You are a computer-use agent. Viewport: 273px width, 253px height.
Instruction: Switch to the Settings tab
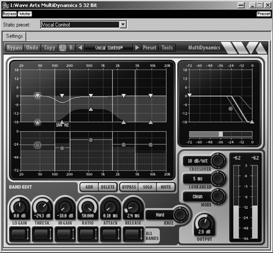14,36
